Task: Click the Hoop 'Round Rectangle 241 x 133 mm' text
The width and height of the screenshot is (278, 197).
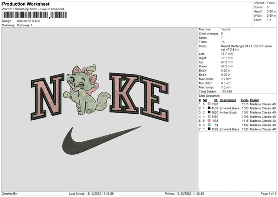Action: point(242,46)
